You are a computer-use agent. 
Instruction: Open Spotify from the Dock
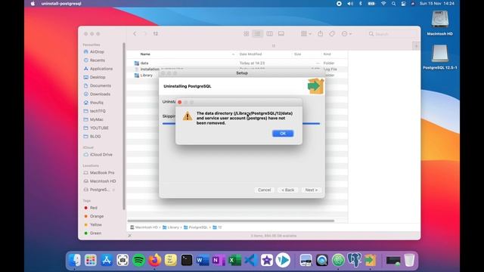[138, 260]
